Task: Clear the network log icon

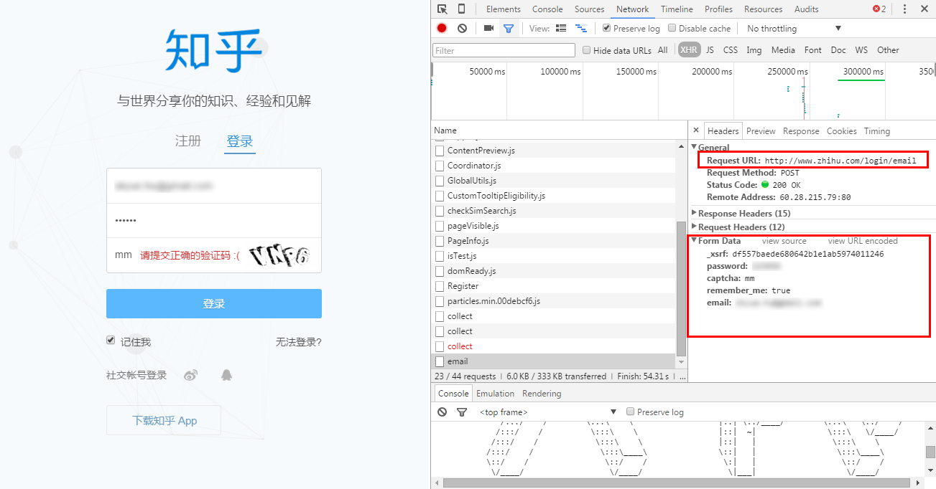Action: [462, 28]
